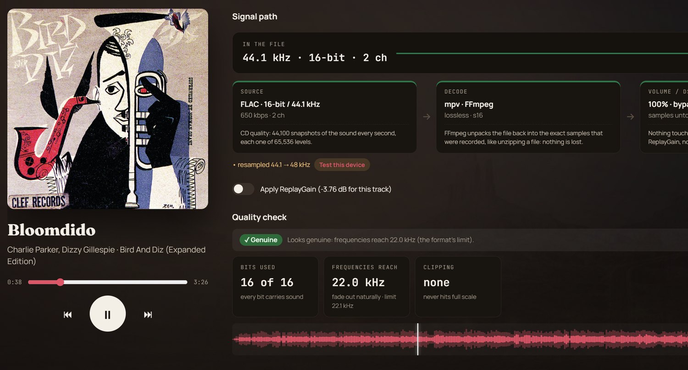Click the CLIPPING label
688x370 pixels.
pyautogui.click(x=438, y=267)
